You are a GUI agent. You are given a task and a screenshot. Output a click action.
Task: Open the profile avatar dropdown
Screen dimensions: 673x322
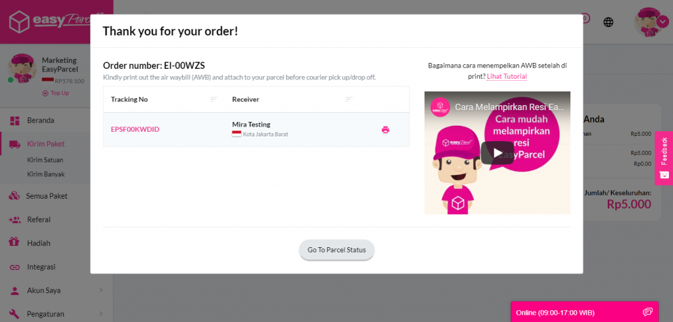(x=662, y=22)
